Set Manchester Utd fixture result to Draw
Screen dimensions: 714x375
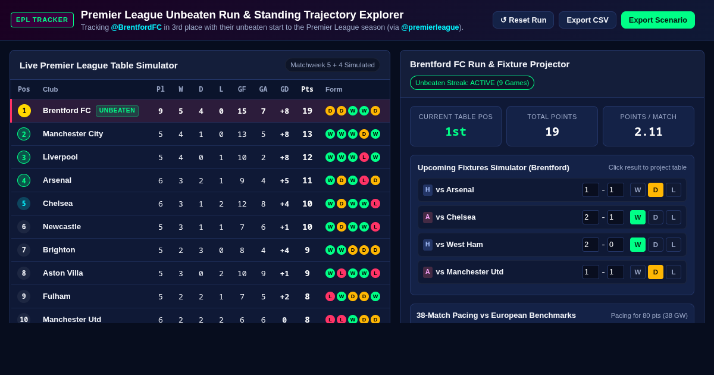656,272
